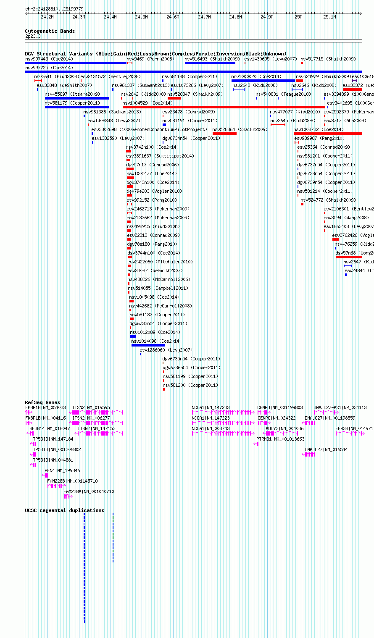
Task: Click variant label nsv997445 (Coe2014)
Action: [x=49, y=59]
